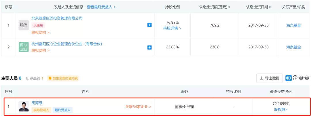Open 持股详情 for first shareholder

172,28
